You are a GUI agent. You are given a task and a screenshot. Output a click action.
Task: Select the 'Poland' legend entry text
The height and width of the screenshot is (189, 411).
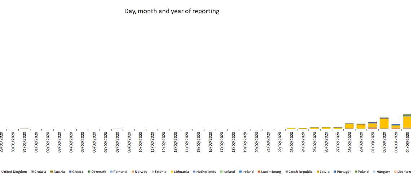point(363,172)
